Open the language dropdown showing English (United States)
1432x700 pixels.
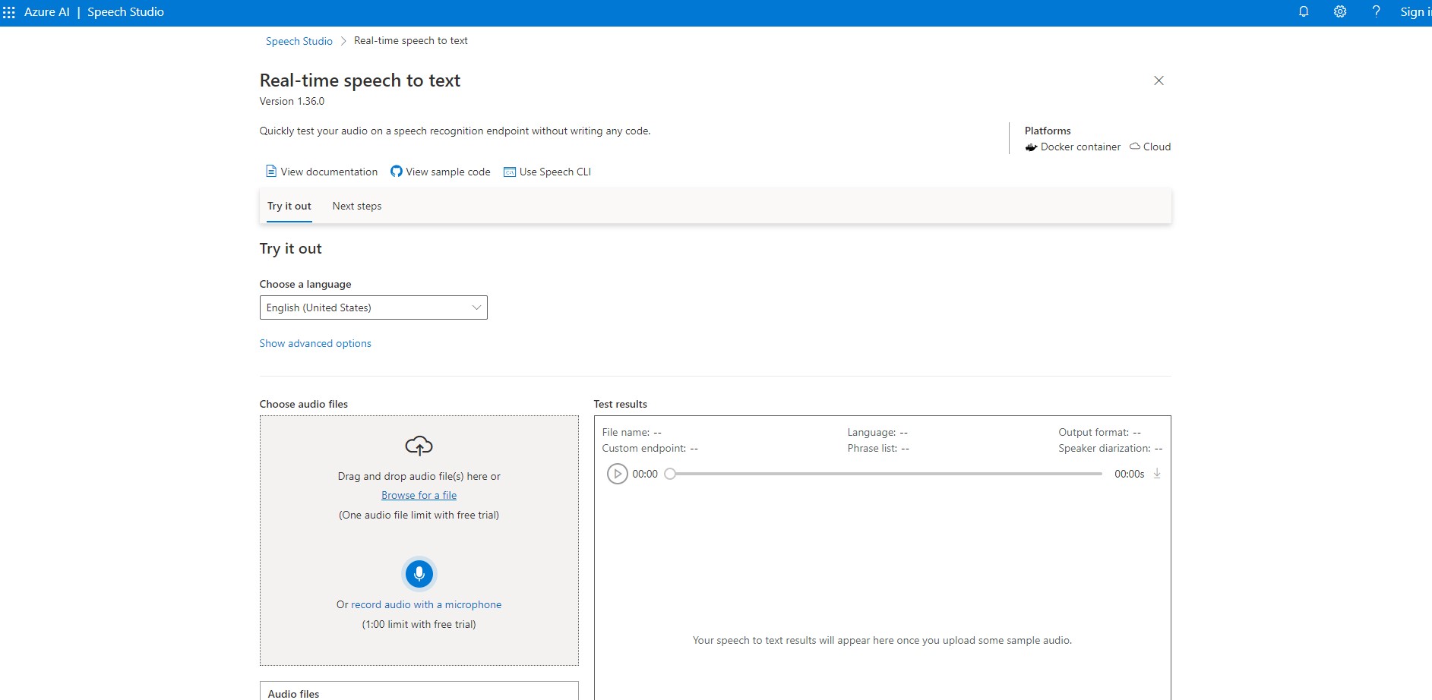click(373, 307)
